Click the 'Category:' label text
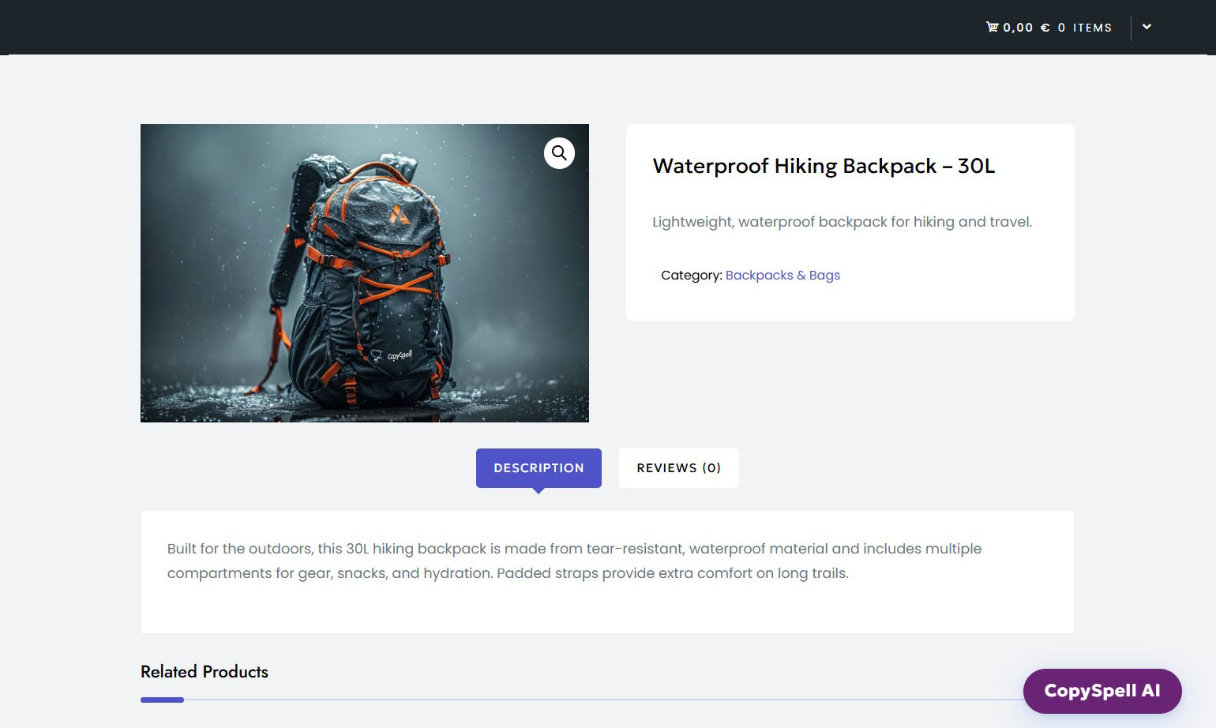 pos(691,275)
